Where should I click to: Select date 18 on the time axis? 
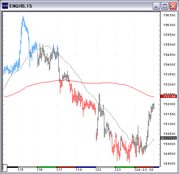click(80, 170)
